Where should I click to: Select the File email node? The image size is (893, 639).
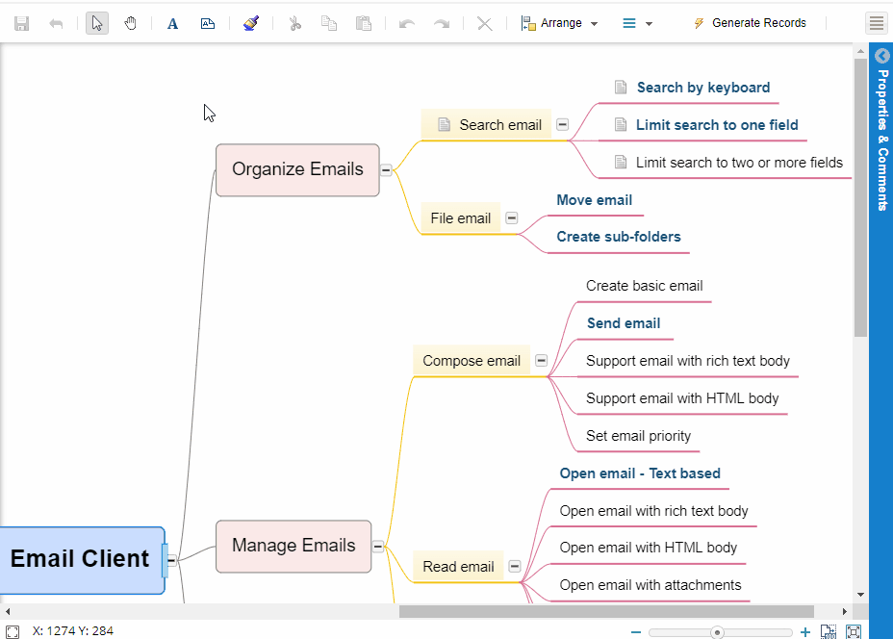[460, 217]
